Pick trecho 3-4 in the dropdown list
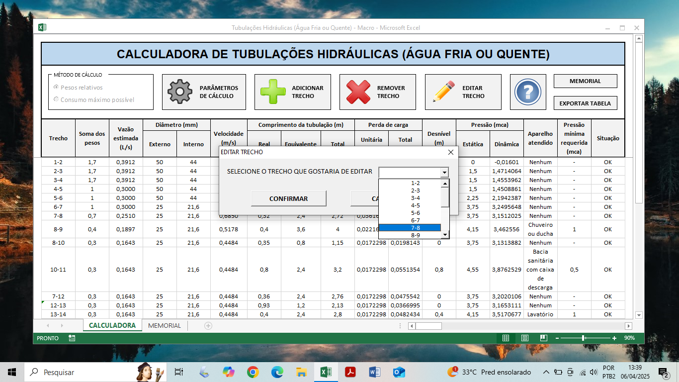This screenshot has height=382, width=679. pyautogui.click(x=415, y=198)
